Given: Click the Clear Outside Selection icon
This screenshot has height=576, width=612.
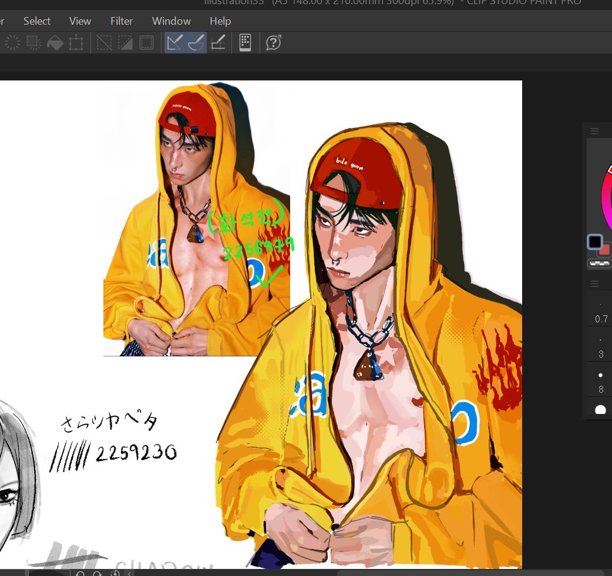Looking at the screenshot, I should tap(33, 42).
